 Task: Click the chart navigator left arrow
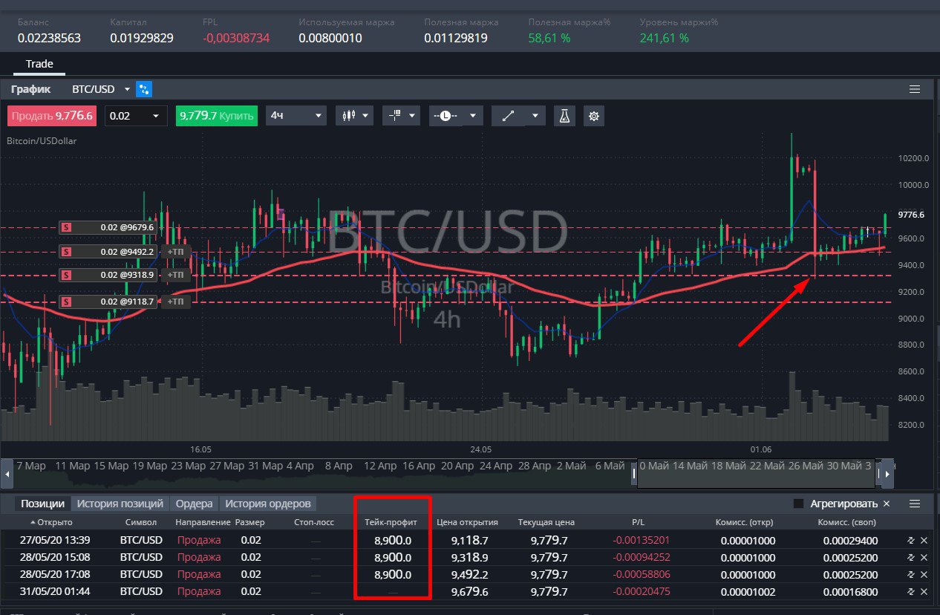[7, 473]
